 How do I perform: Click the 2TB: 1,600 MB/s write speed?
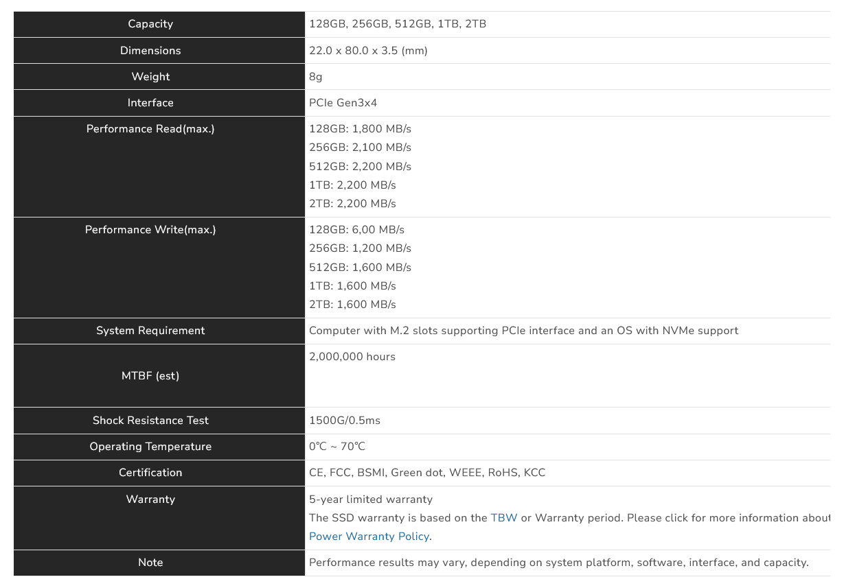tap(352, 305)
